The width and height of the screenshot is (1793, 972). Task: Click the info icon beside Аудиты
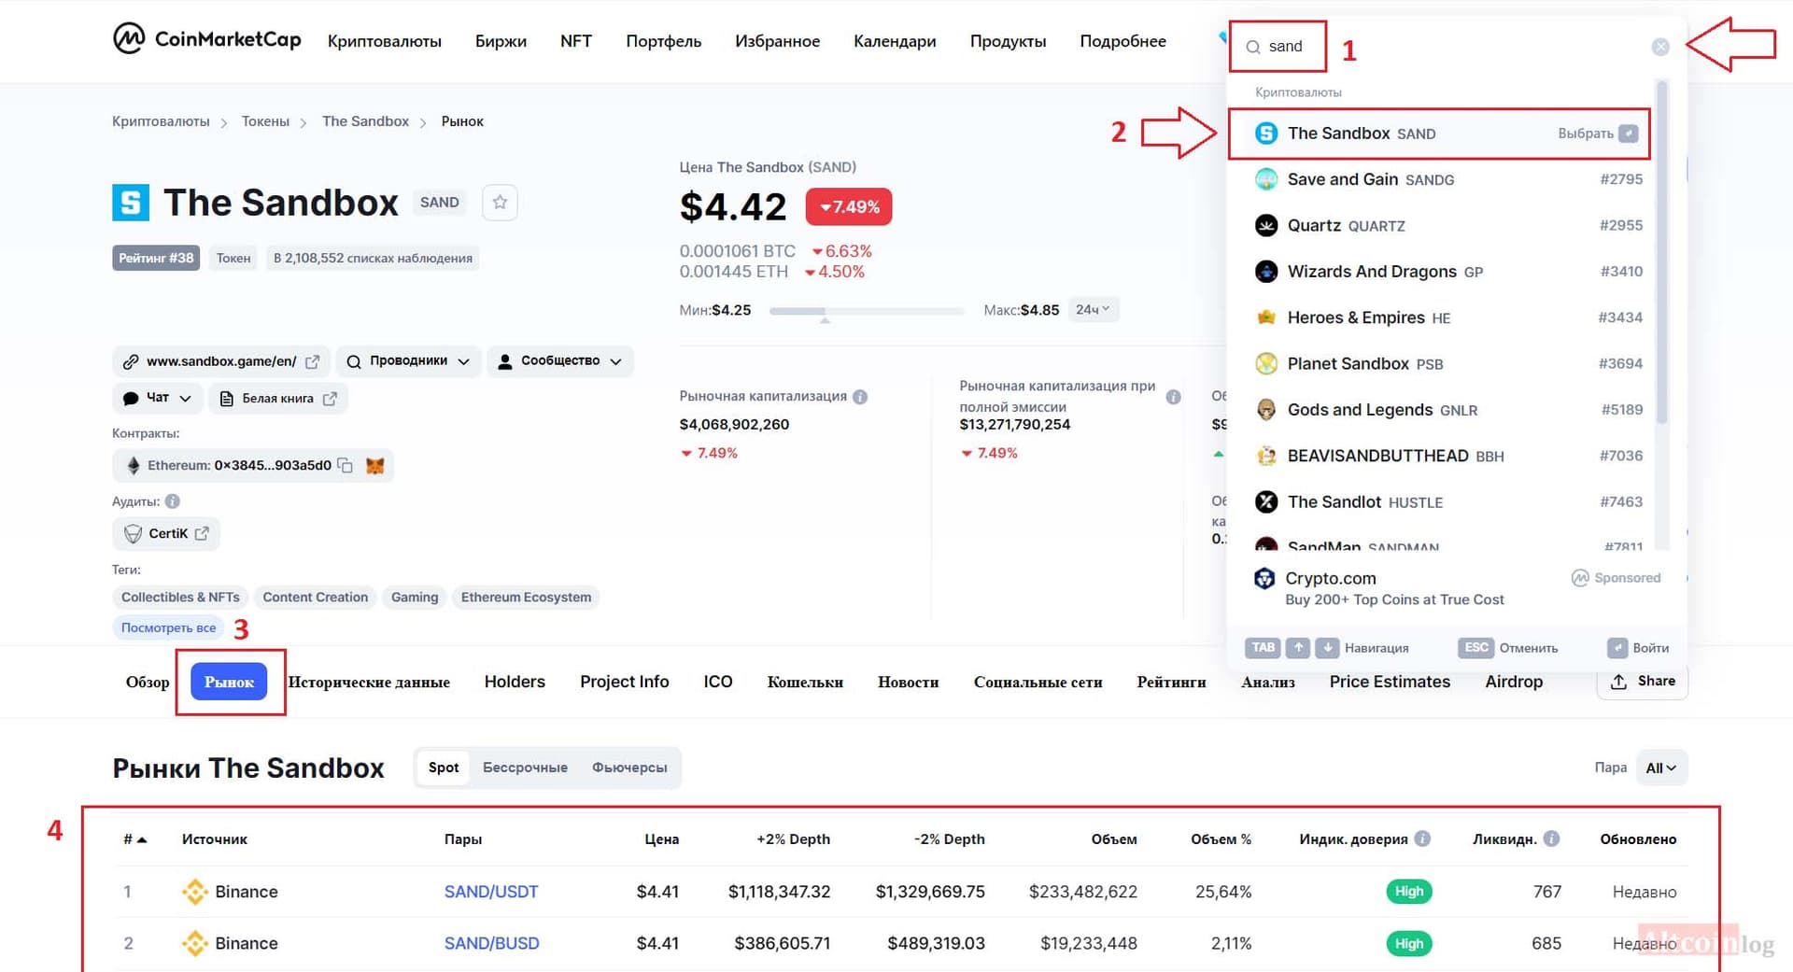(x=172, y=501)
